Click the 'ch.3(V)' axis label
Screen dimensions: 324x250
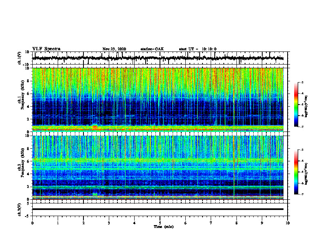tap(19, 210)
